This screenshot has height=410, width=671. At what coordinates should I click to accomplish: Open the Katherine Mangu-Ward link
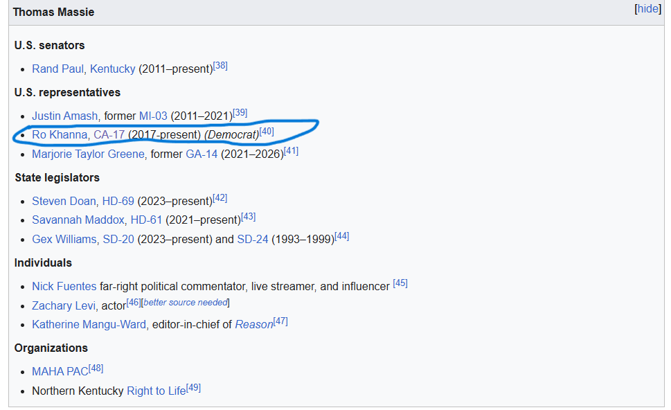[89, 324]
